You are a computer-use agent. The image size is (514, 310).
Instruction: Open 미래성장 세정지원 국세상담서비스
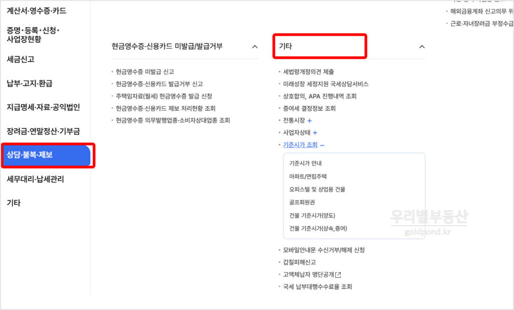[325, 84]
